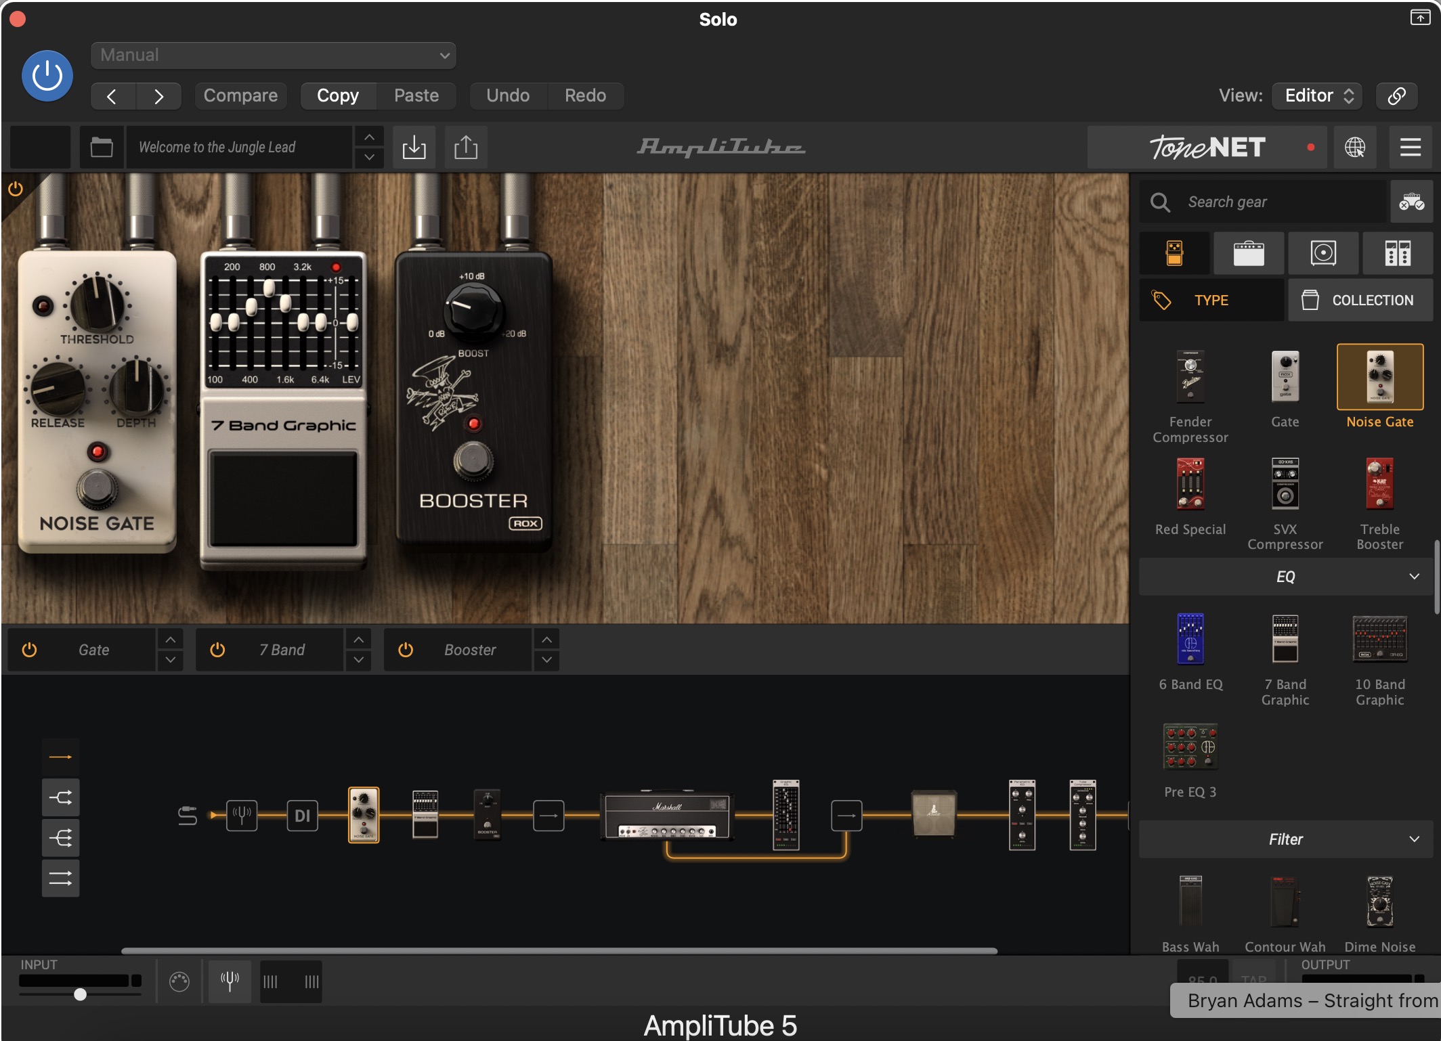Image resolution: width=1441 pixels, height=1041 pixels.
Task: Select the tuner block in signal chain
Action: (x=242, y=816)
